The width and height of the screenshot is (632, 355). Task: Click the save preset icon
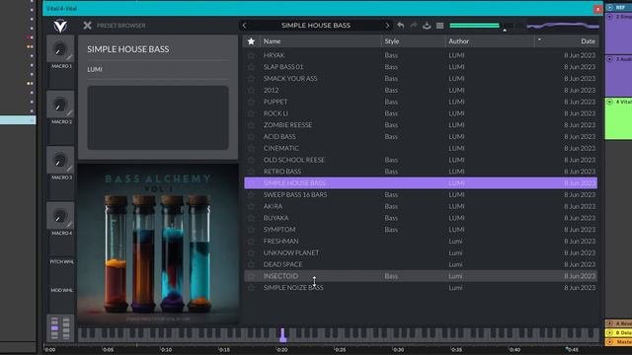(x=427, y=26)
